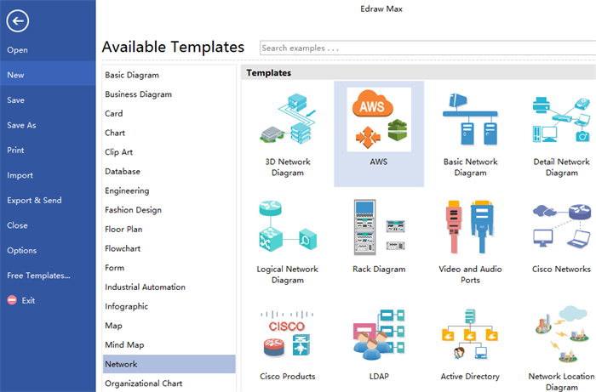
Task: Choose Save As in the sidebar
Action: click(x=21, y=125)
